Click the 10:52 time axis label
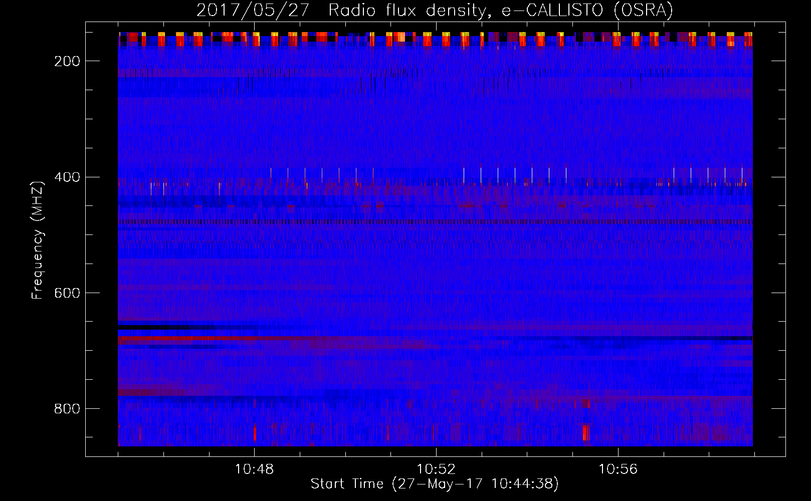The height and width of the screenshot is (501, 811). point(436,469)
